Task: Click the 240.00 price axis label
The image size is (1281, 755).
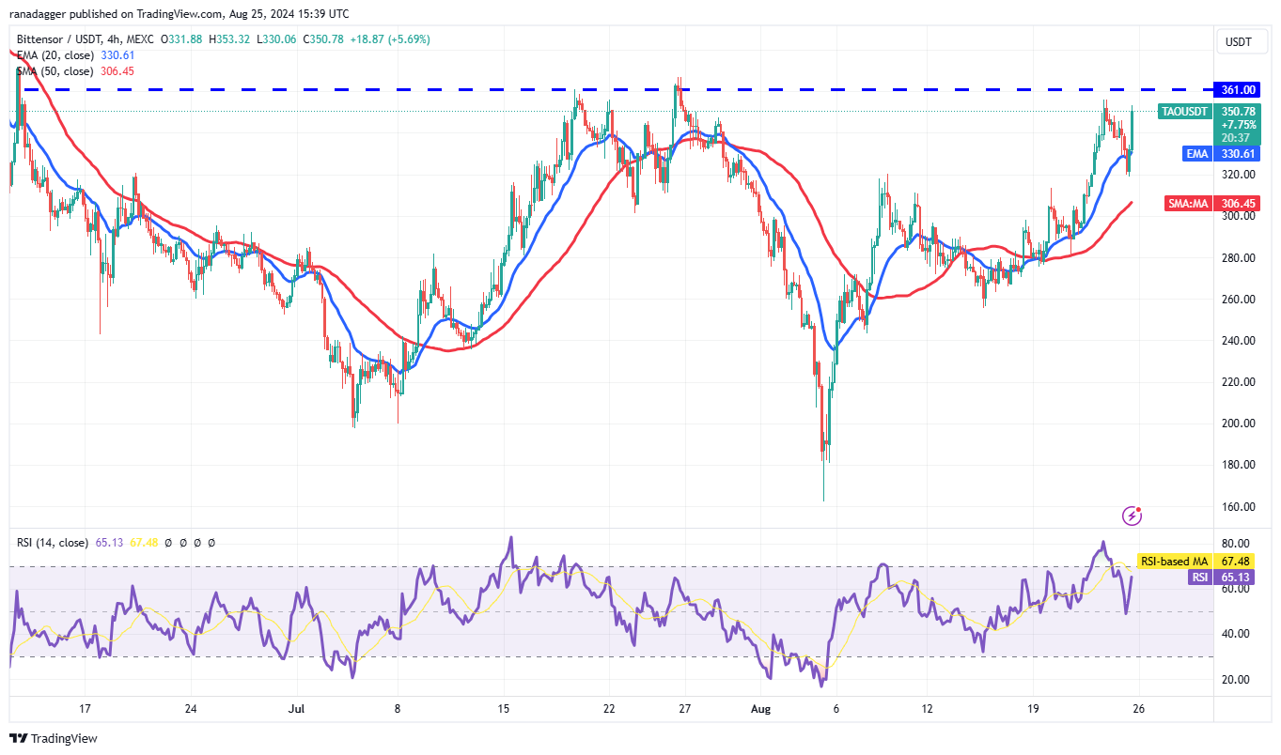Action: coord(1238,340)
